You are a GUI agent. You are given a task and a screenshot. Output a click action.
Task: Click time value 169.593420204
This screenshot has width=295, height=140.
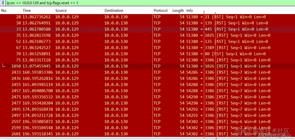point(38,103)
